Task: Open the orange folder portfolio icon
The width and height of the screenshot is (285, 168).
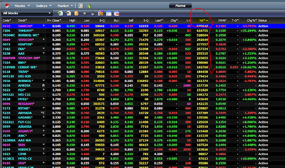Action: pyautogui.click(x=76, y=13)
